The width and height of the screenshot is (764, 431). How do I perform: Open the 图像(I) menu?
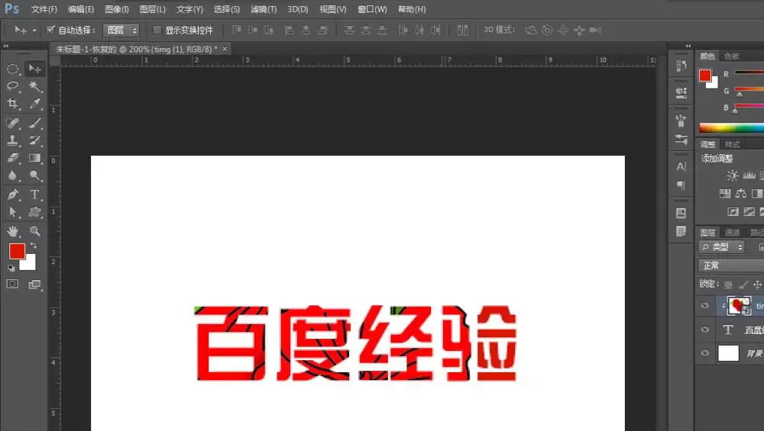pos(116,9)
